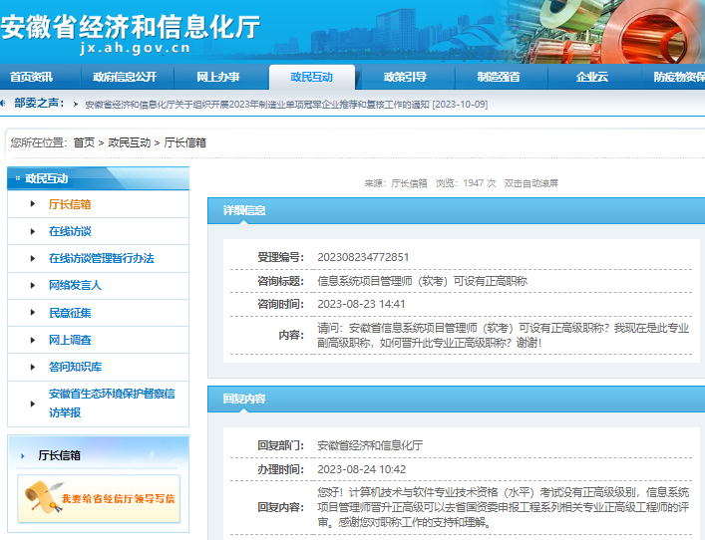Click the 政民互动 sidebar header icon

tap(15, 179)
